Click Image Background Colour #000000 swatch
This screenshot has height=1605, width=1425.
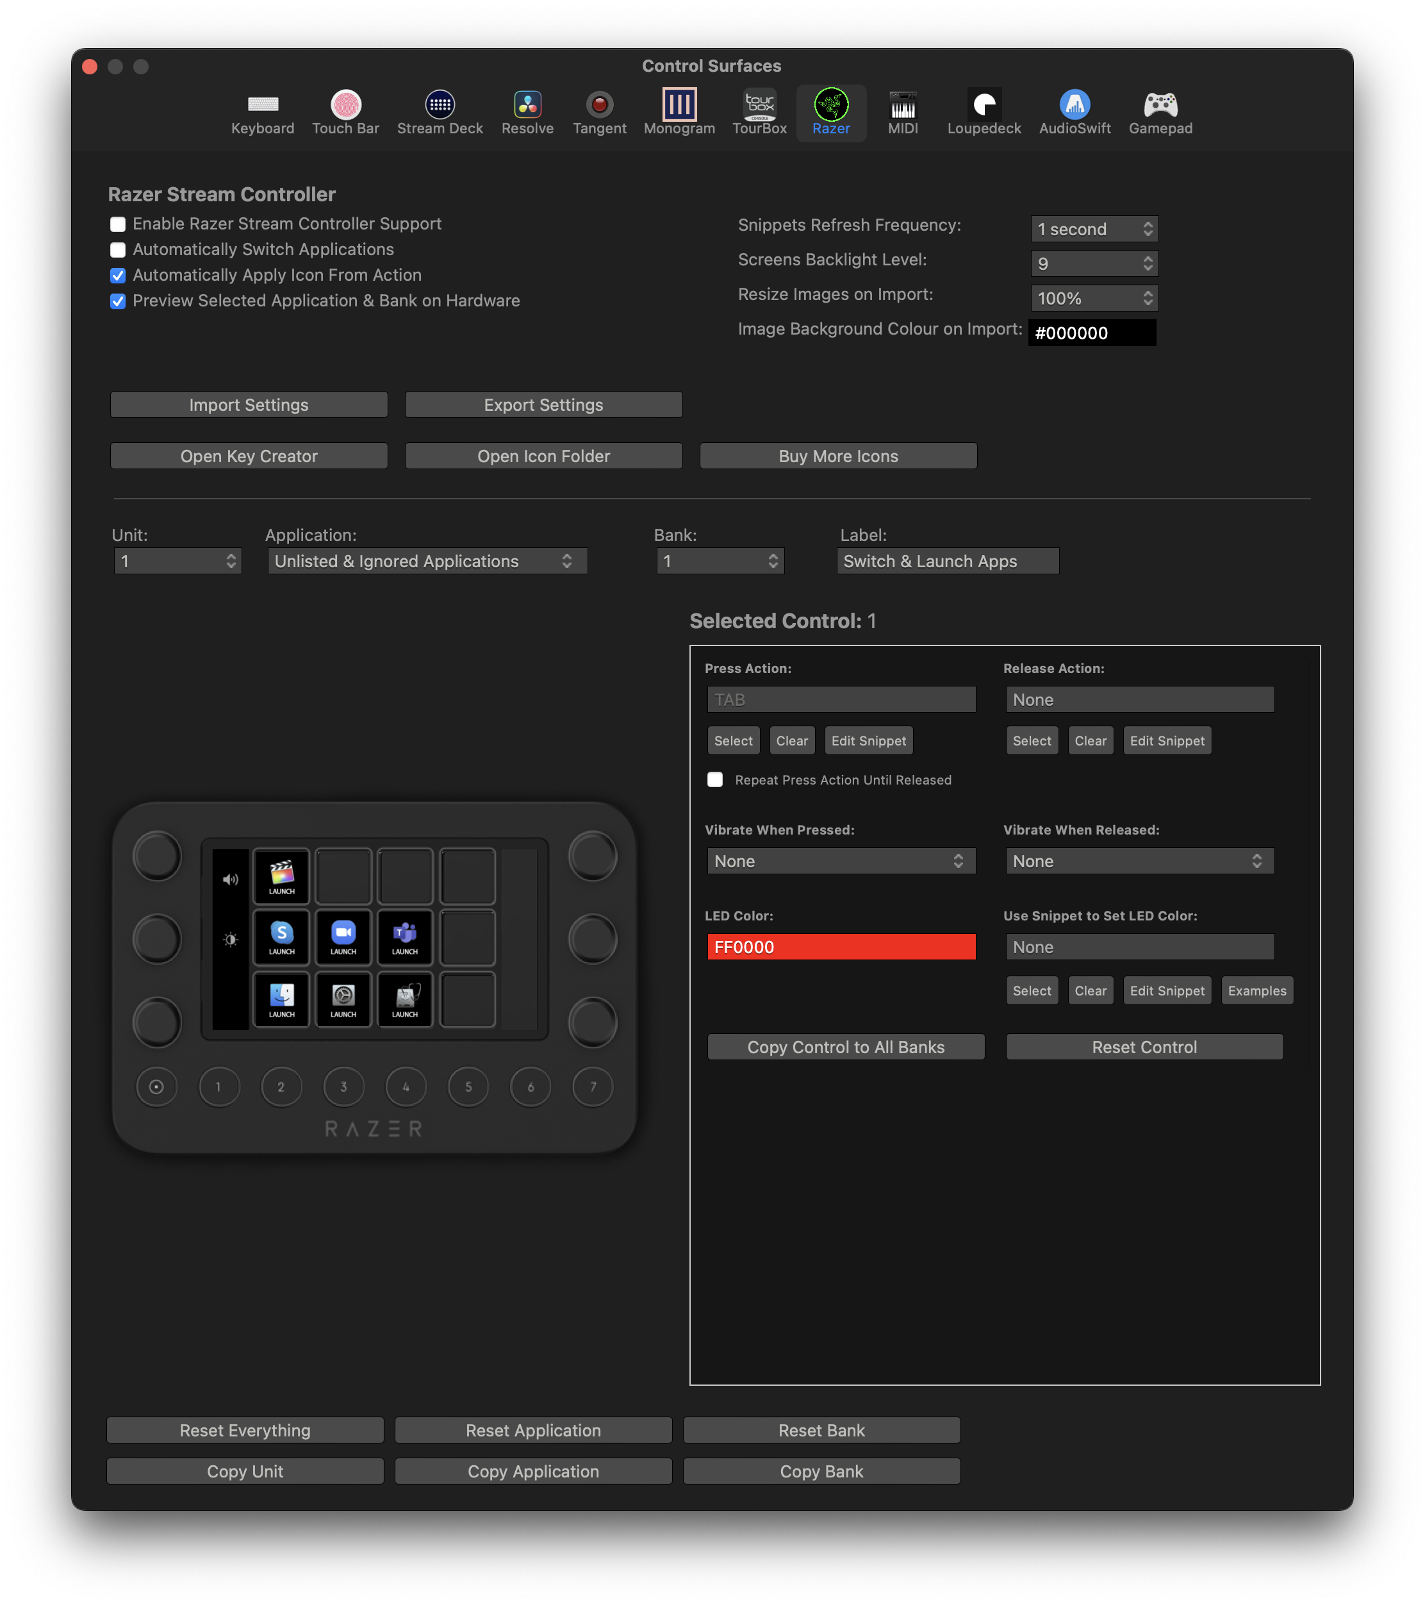click(x=1092, y=333)
